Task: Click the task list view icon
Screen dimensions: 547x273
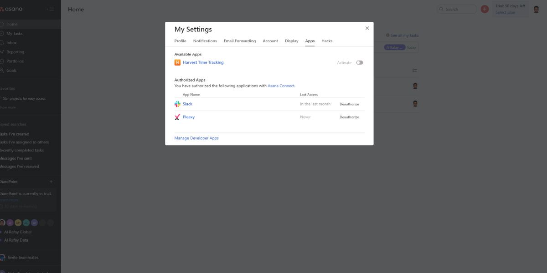Action: (415, 71)
